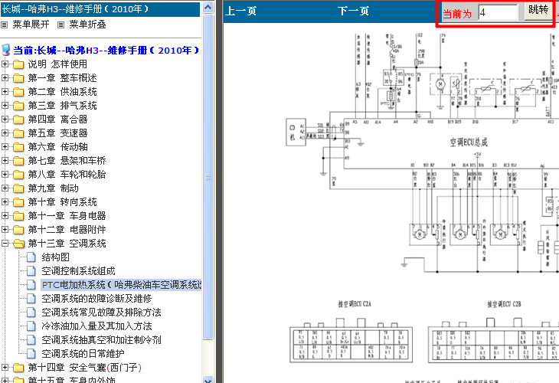
Task: Expand 第五章 变速器 tree node
Action: [5, 133]
